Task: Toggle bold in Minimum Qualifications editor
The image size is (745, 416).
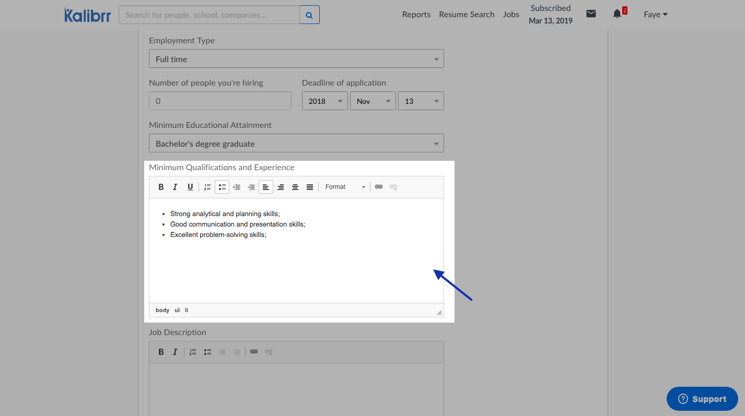Action: coord(161,187)
